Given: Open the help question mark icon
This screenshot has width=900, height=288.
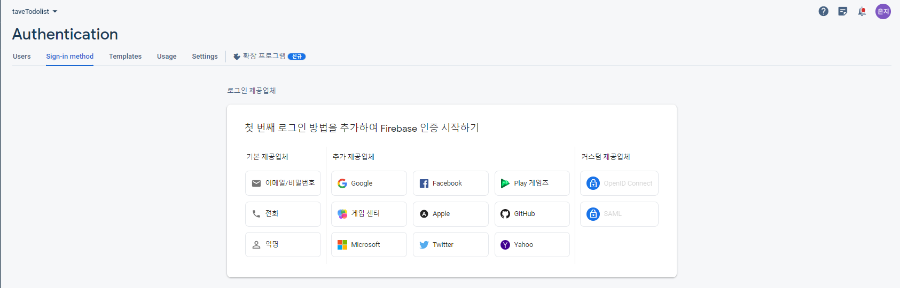Looking at the screenshot, I should [824, 11].
